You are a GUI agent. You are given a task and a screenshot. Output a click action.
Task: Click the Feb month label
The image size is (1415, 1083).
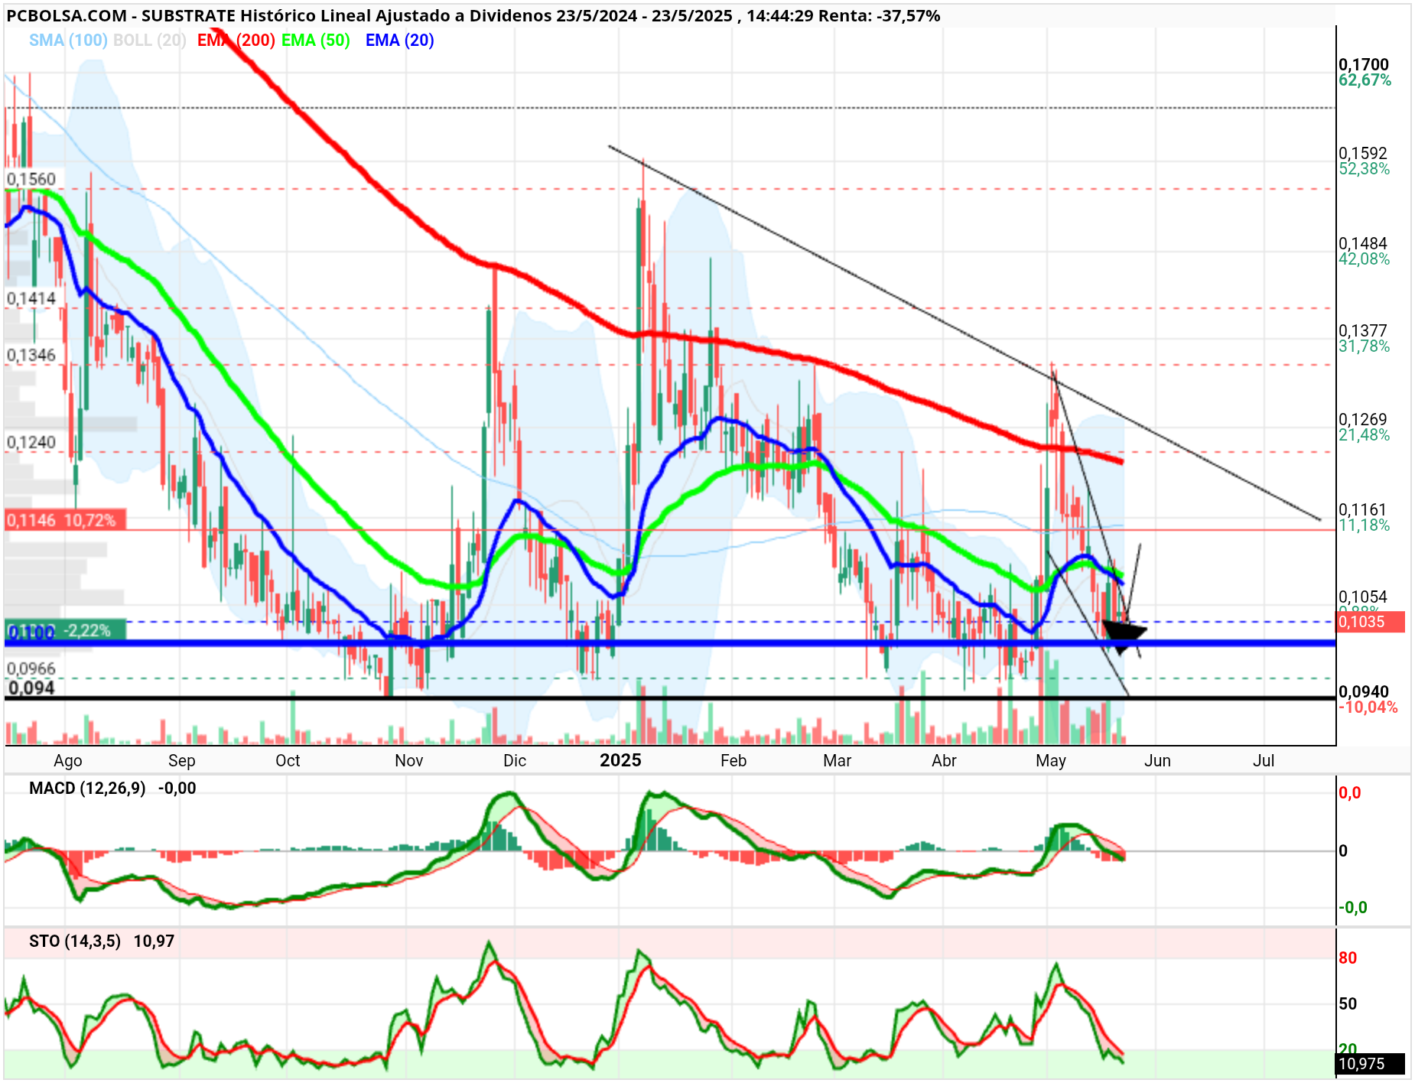point(734,761)
